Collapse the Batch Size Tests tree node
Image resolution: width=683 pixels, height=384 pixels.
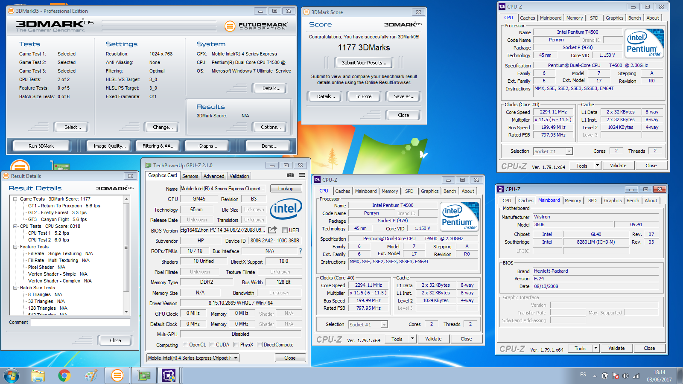click(15, 288)
